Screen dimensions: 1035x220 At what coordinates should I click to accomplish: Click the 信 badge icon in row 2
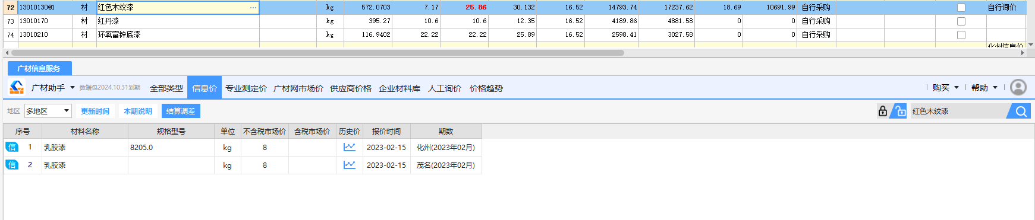(x=12, y=165)
